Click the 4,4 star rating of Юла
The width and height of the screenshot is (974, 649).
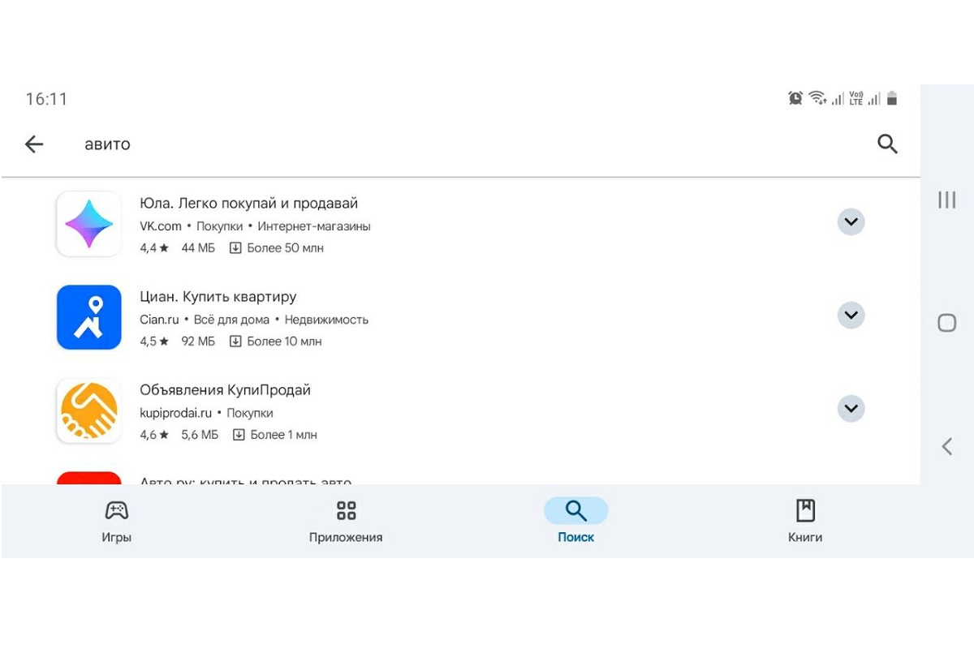[154, 248]
